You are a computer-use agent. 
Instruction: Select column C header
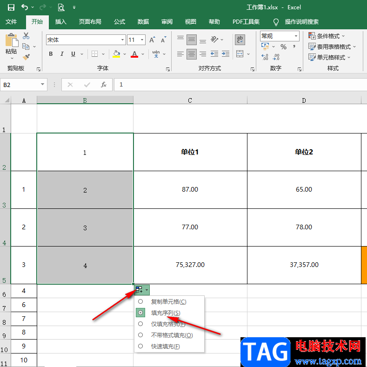(190, 100)
